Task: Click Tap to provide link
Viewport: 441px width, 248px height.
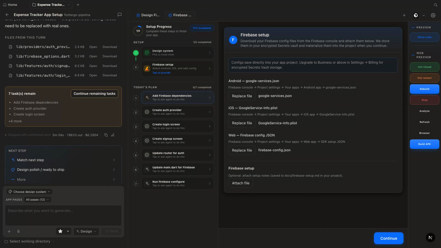Action: (x=161, y=73)
